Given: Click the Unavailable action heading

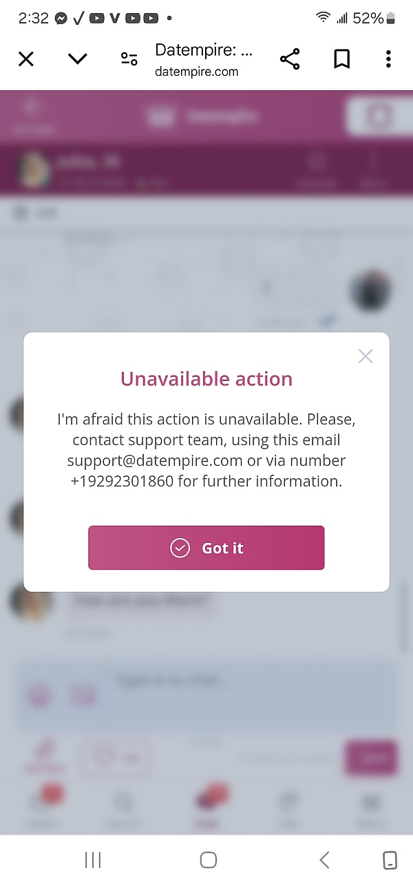Looking at the screenshot, I should (x=206, y=379).
